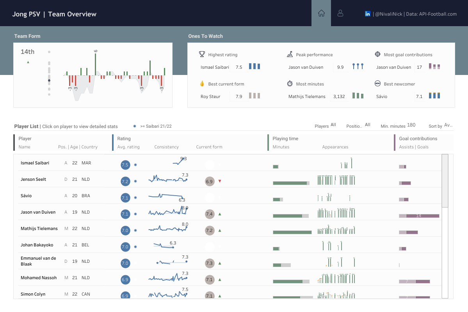Open the Players filter dropdown
Viewport: 468px width, 312px height.
coord(333,125)
